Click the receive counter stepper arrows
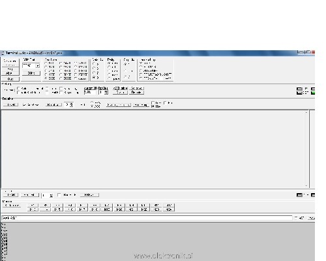Viewport: 326px width, 261px height. click(x=72, y=104)
